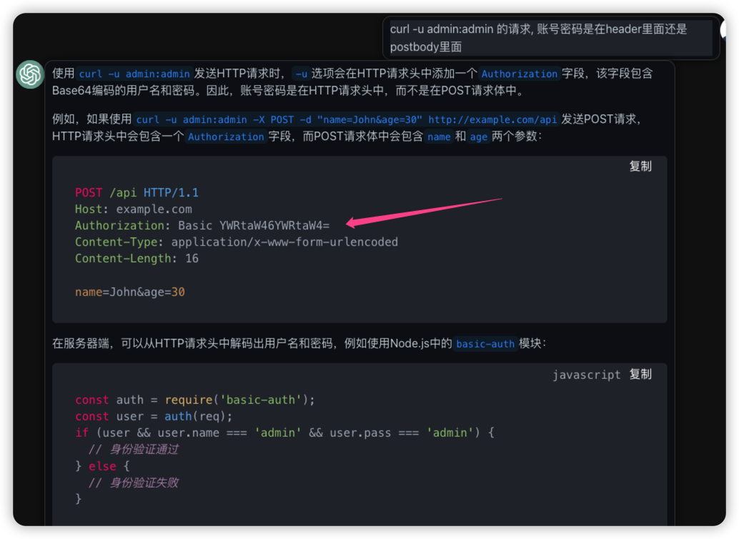Copy the HTTP request code block

(640, 167)
